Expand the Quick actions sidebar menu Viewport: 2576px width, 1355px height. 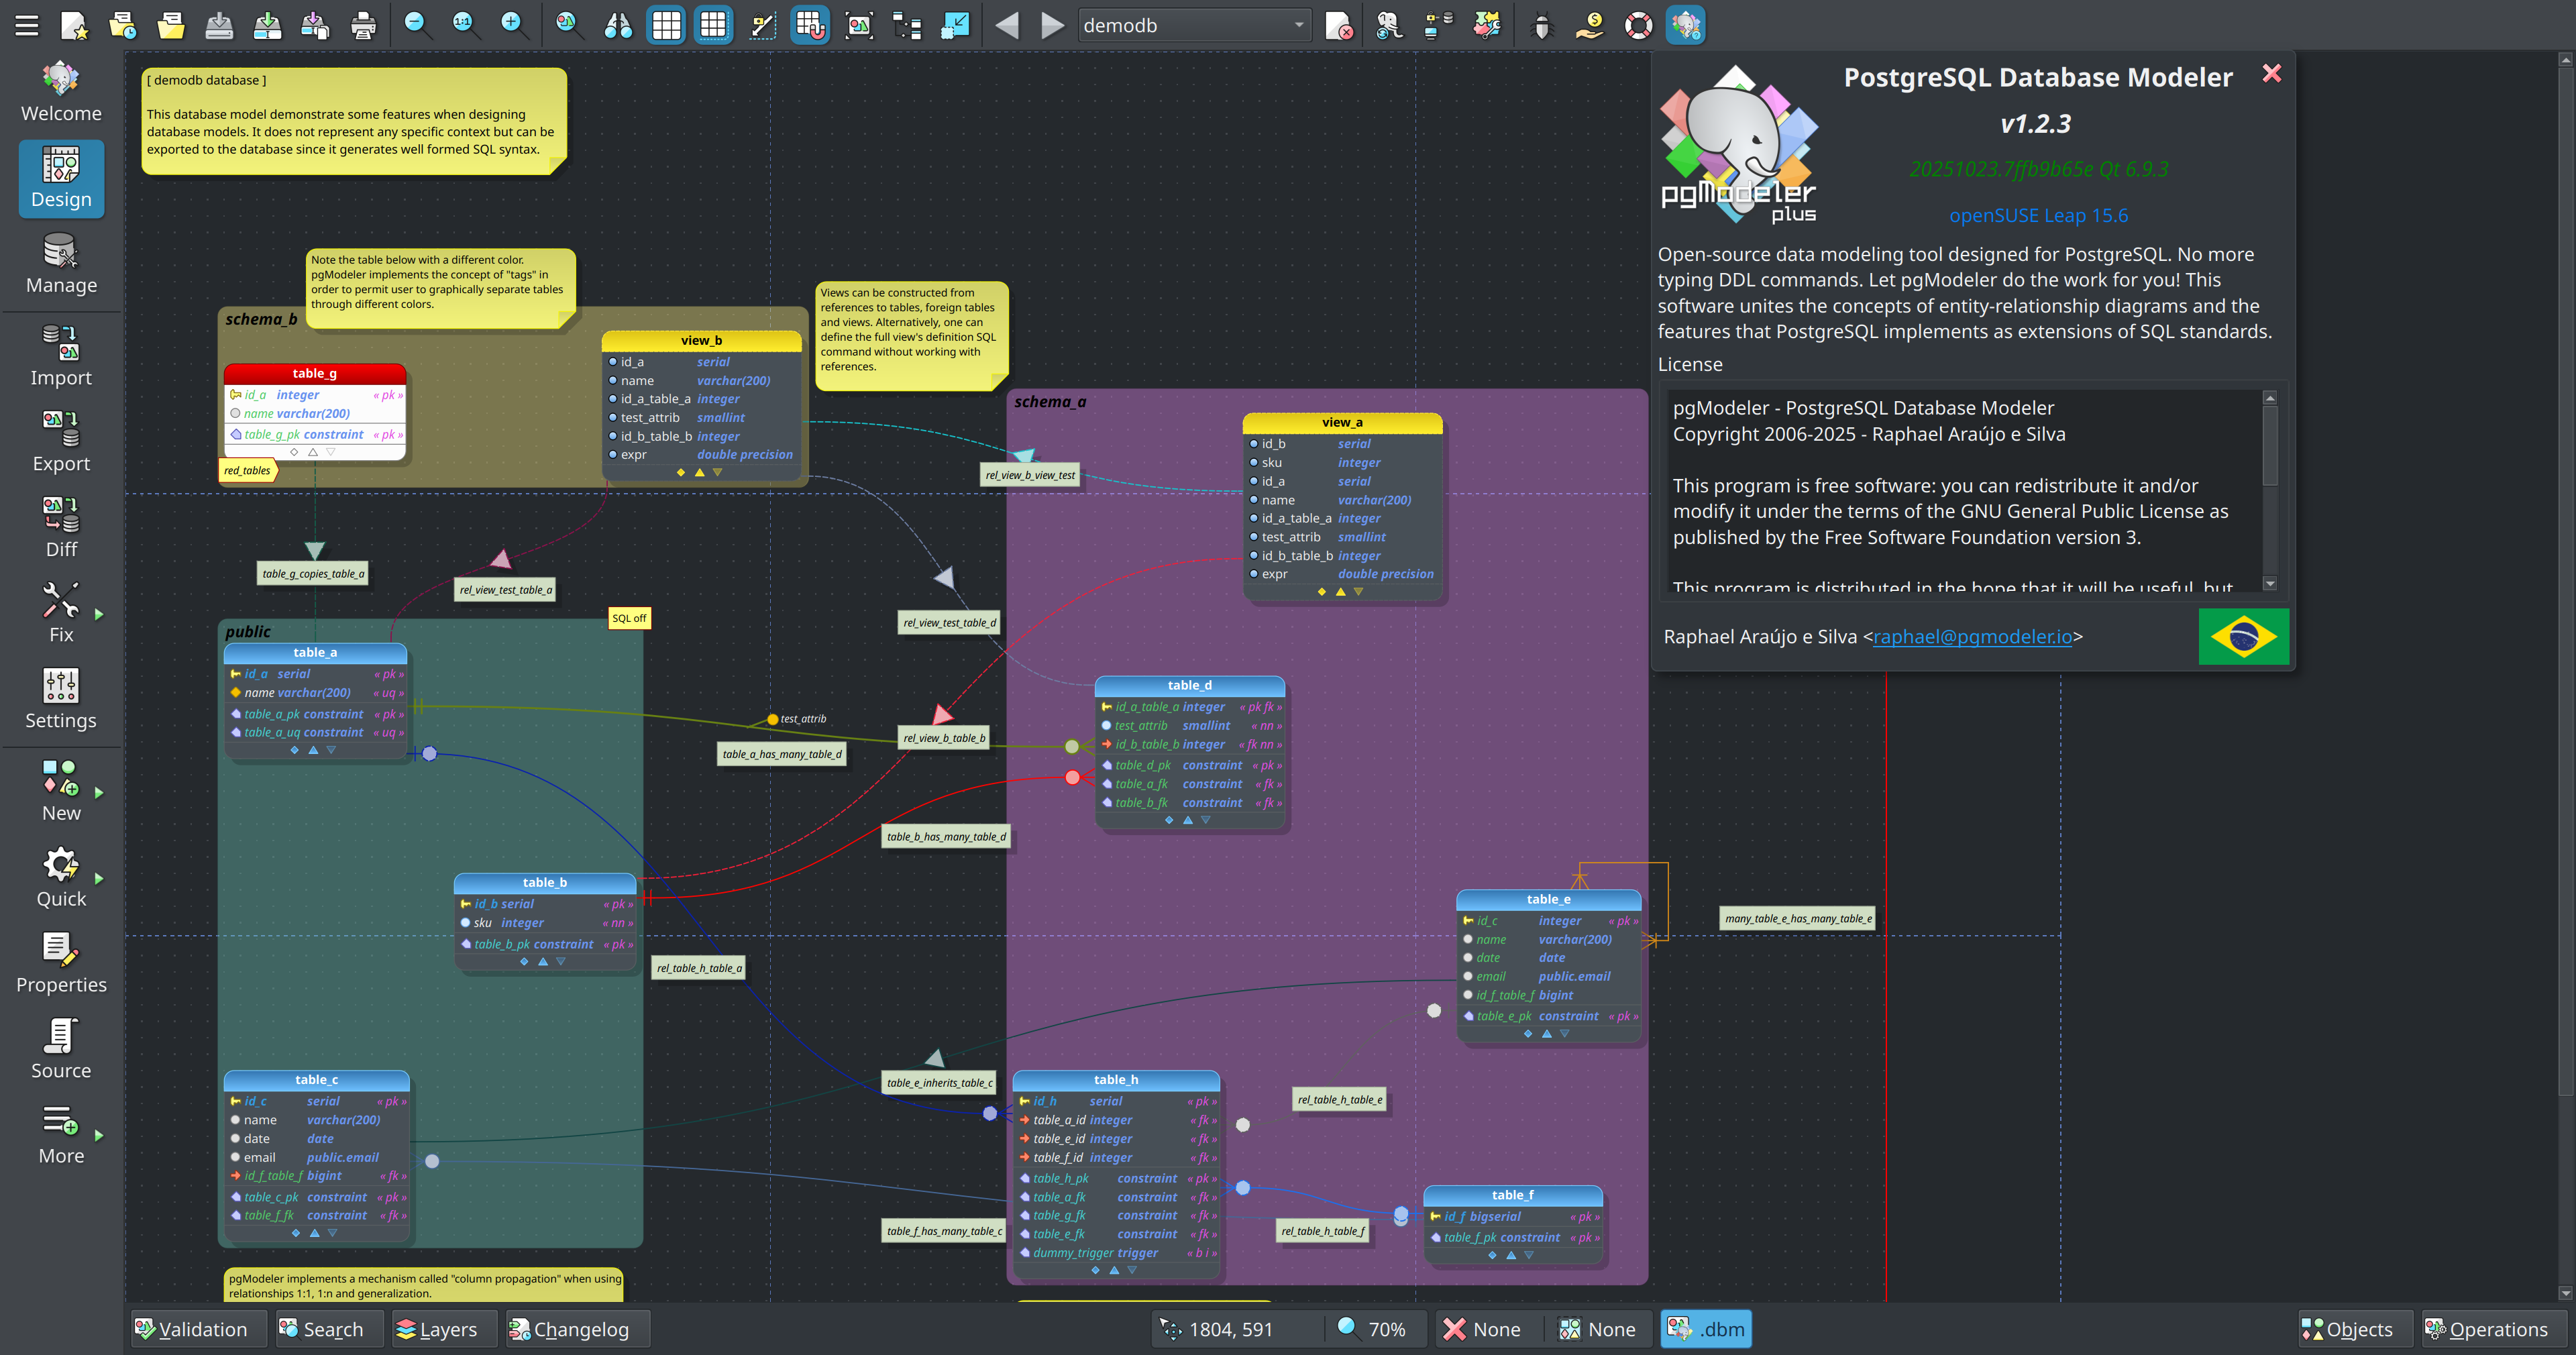coord(61,876)
